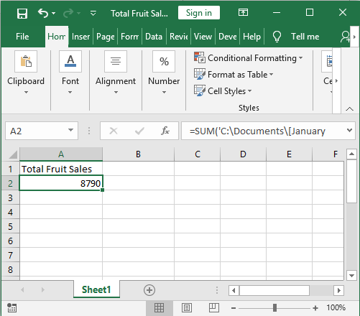This screenshot has height=316, width=360.
Task: Open the Font group icon
Action: (x=70, y=62)
